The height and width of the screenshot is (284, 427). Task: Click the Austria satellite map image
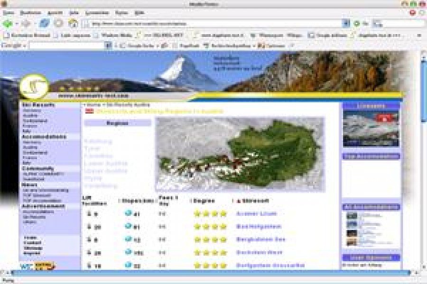[240, 154]
